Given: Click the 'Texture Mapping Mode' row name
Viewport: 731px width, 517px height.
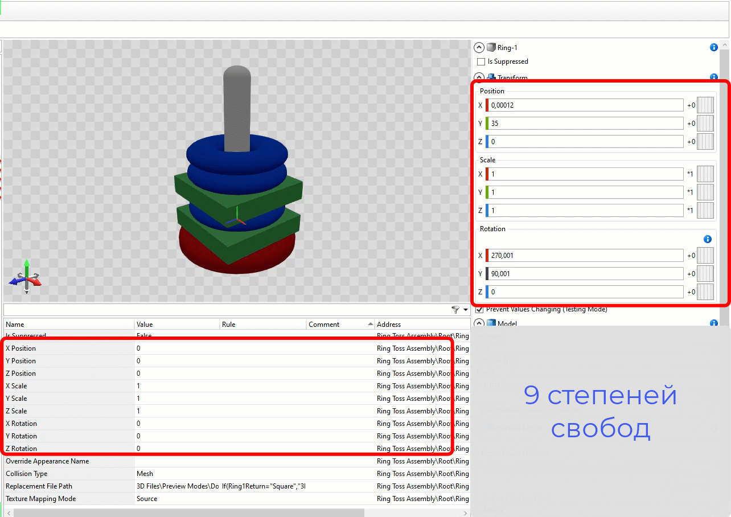Looking at the screenshot, I should click(x=40, y=499).
